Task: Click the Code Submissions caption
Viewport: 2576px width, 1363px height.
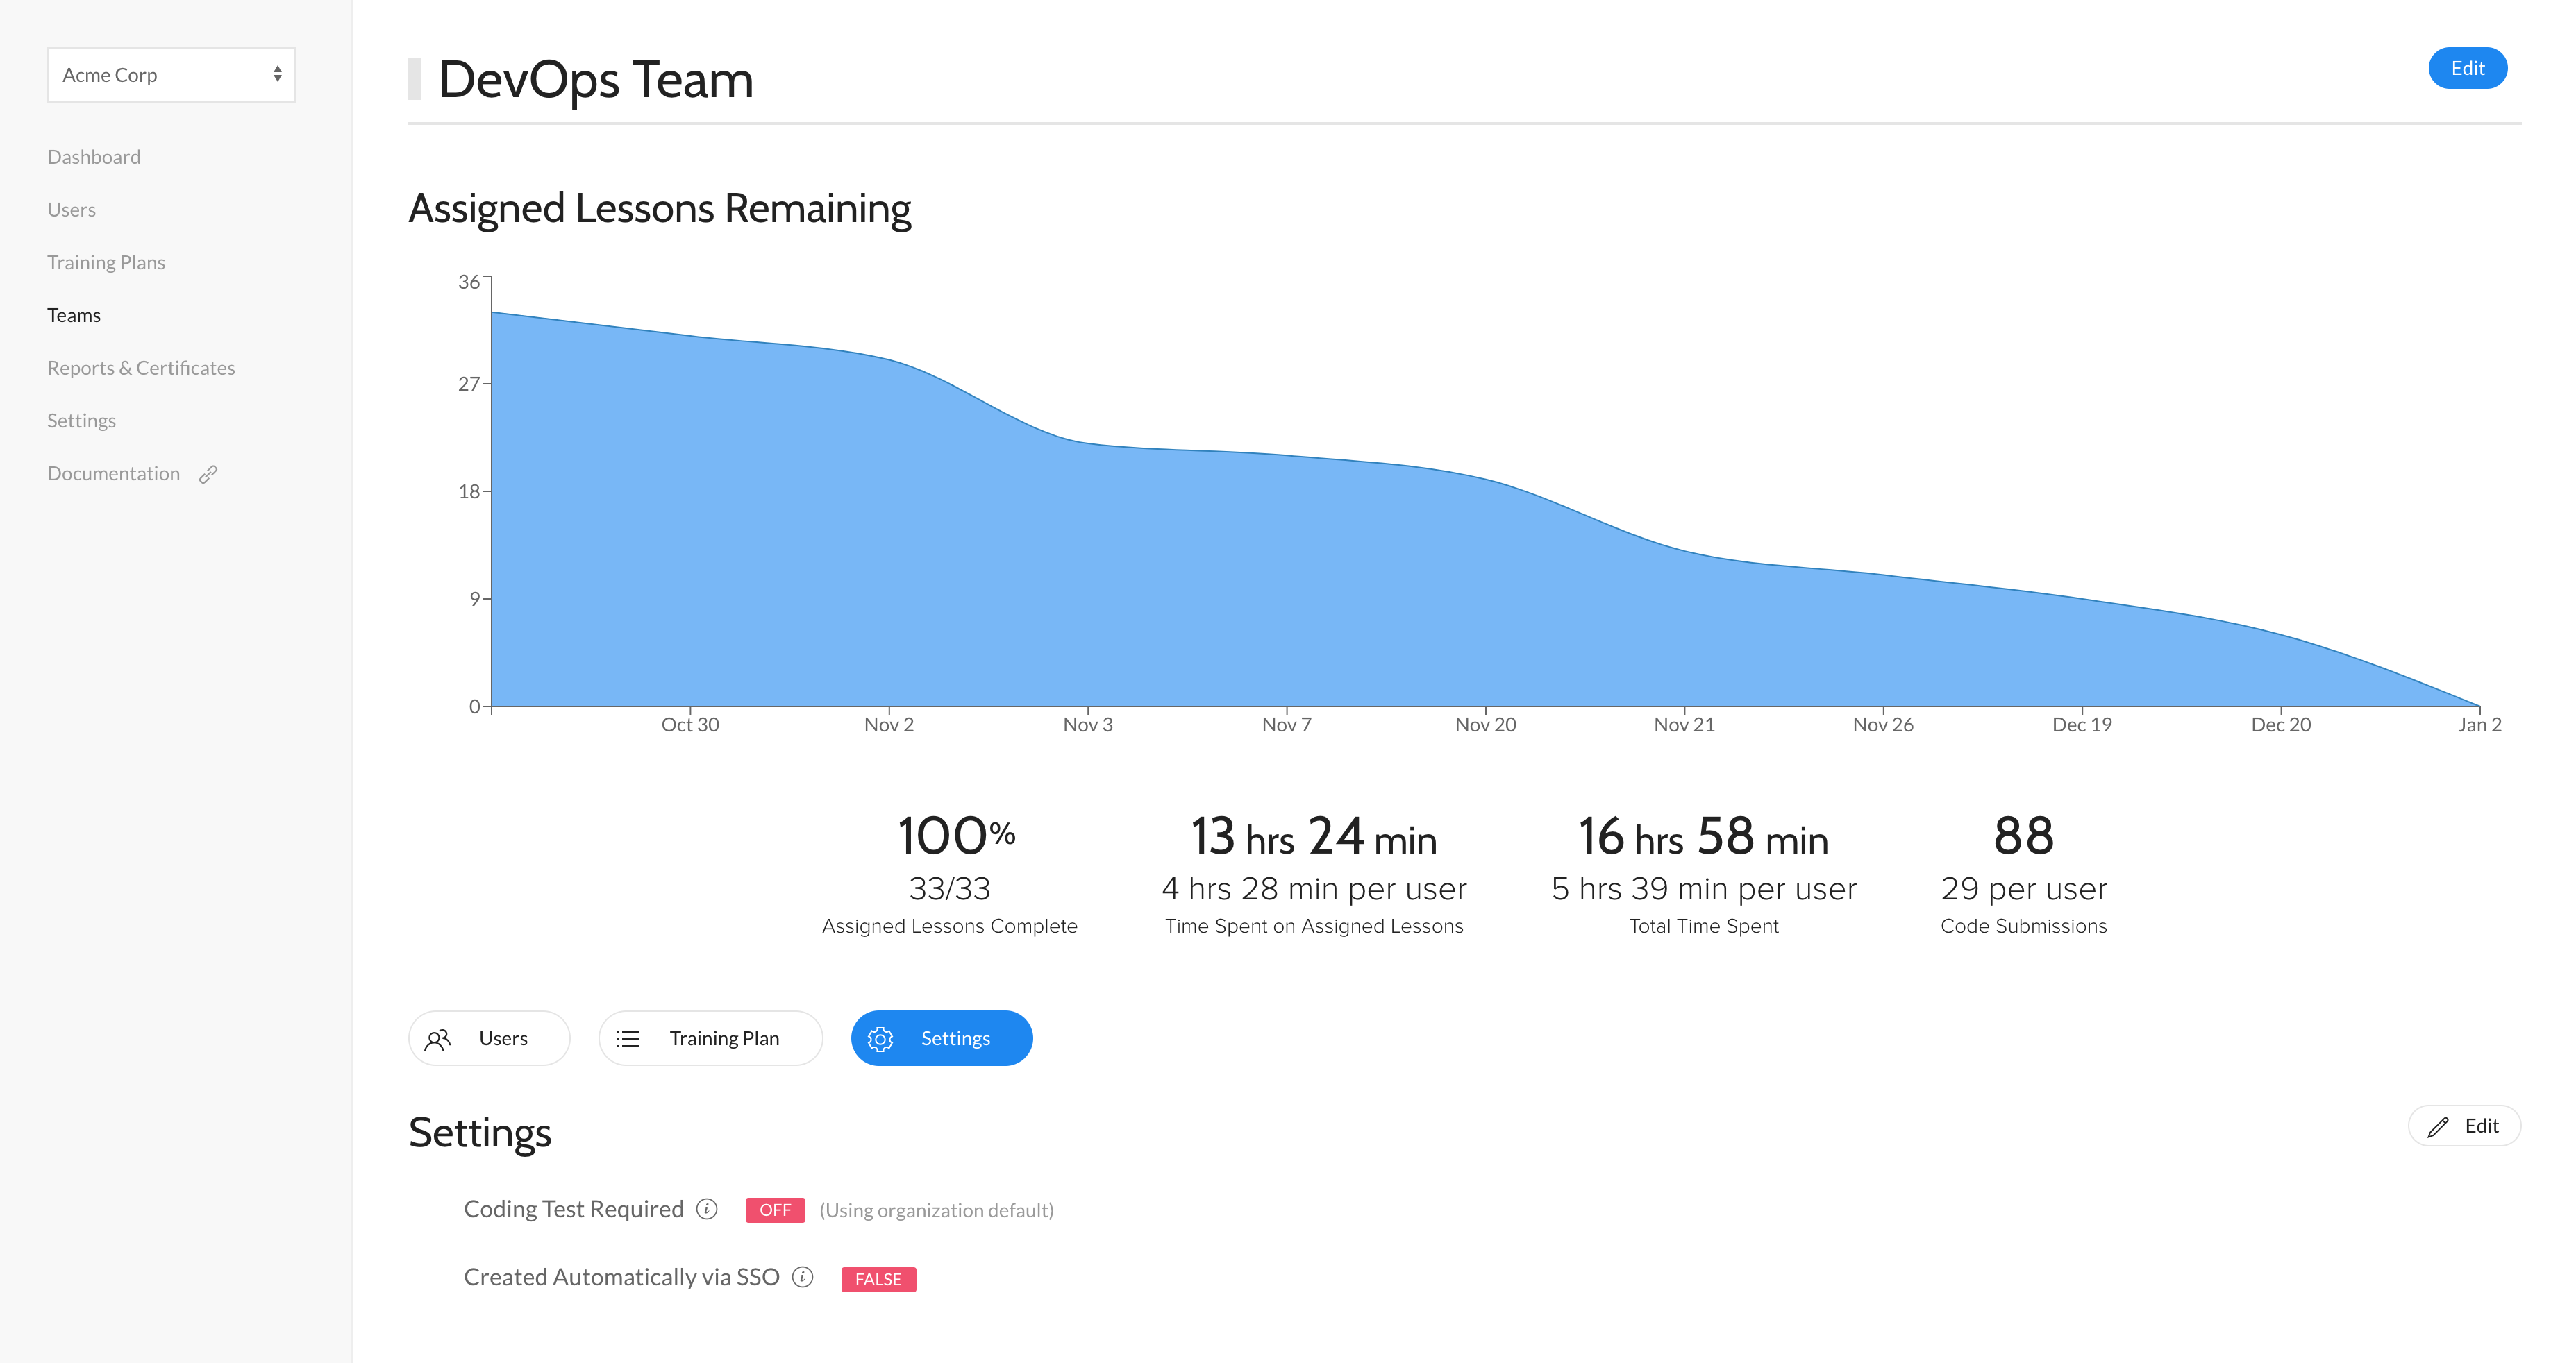Action: click(x=2023, y=926)
